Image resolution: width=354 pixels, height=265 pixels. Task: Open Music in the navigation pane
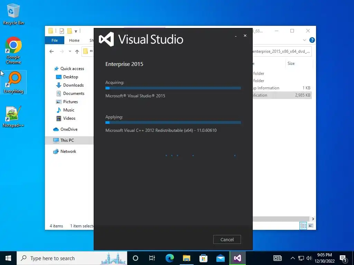click(65, 110)
